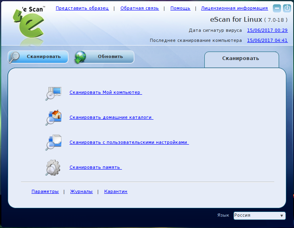Viewport: 294px width, 228px height.
Task: Open Сканировать с пользовательскими настройками
Action: click(129, 142)
